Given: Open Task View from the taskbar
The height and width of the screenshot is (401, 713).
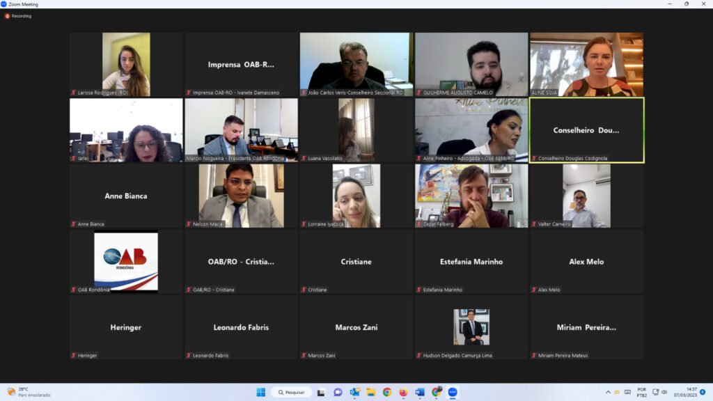Looking at the screenshot, I should click(321, 392).
